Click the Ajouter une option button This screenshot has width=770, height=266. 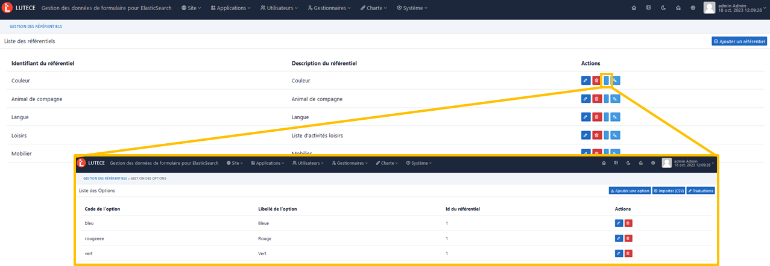coord(630,191)
